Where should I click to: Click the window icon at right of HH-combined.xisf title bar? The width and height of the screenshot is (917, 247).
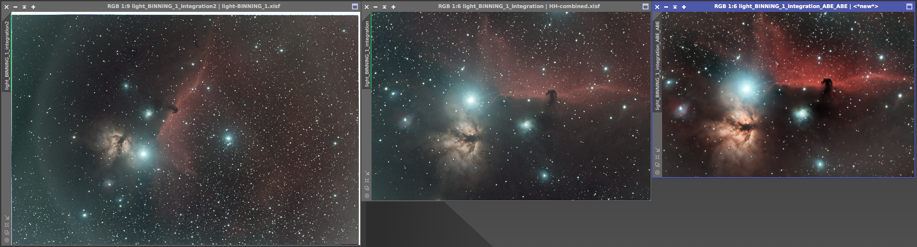[x=645, y=7]
